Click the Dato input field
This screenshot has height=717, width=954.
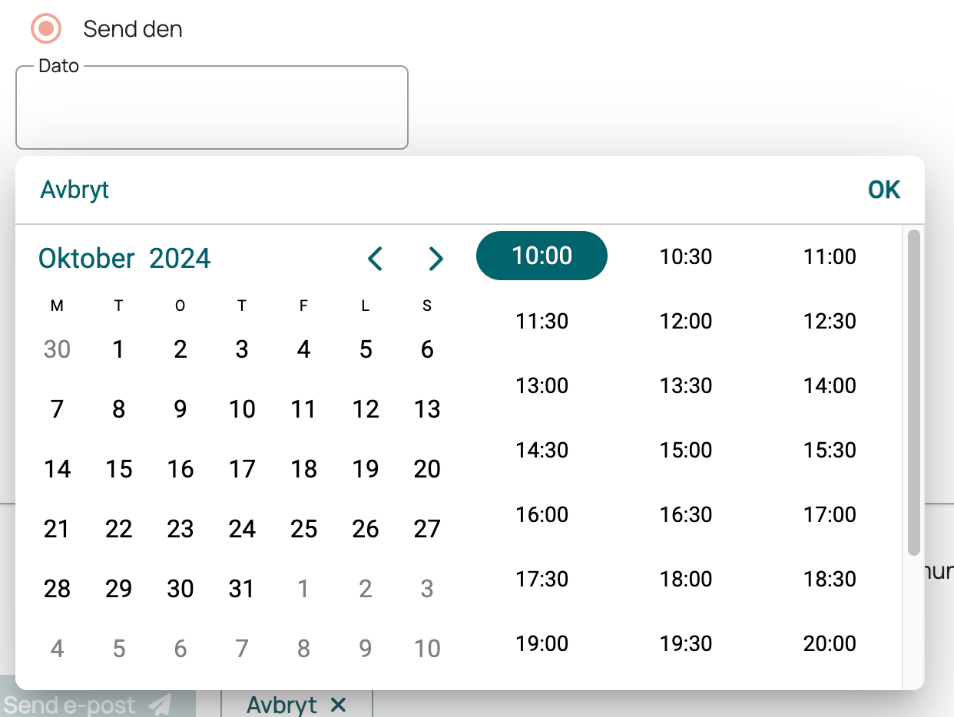[x=212, y=107]
